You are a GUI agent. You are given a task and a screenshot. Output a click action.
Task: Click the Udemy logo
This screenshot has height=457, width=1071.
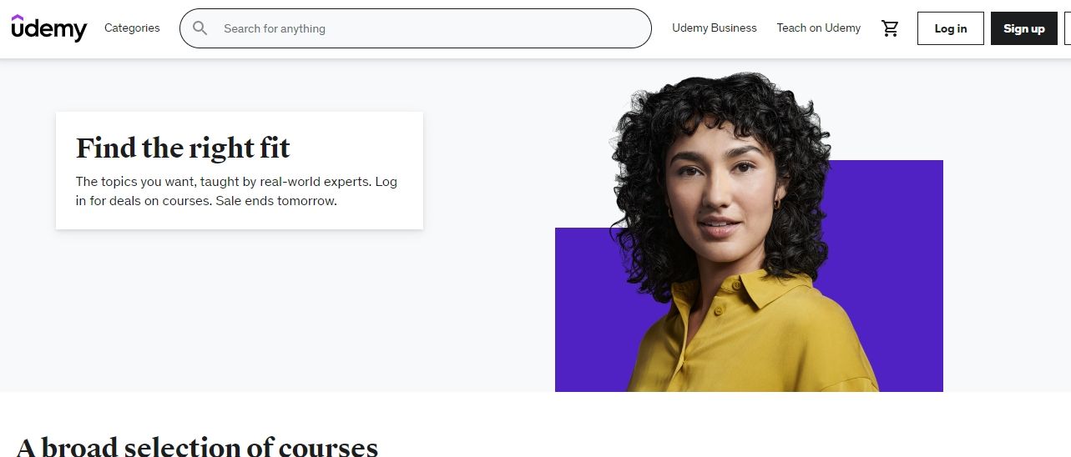tap(48, 28)
